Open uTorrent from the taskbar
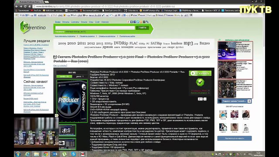 [x=64, y=154]
